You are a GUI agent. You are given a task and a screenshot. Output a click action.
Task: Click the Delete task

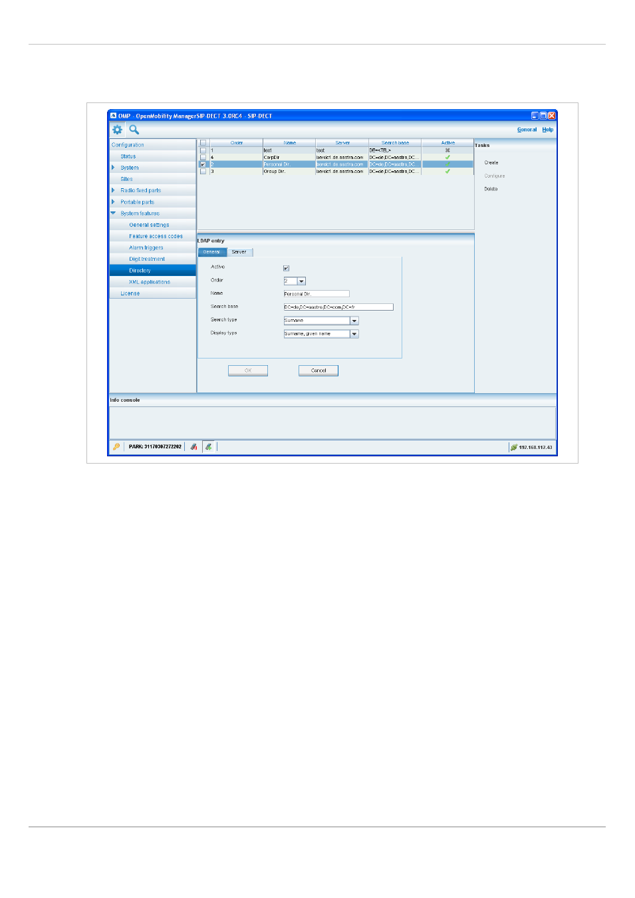click(x=491, y=189)
